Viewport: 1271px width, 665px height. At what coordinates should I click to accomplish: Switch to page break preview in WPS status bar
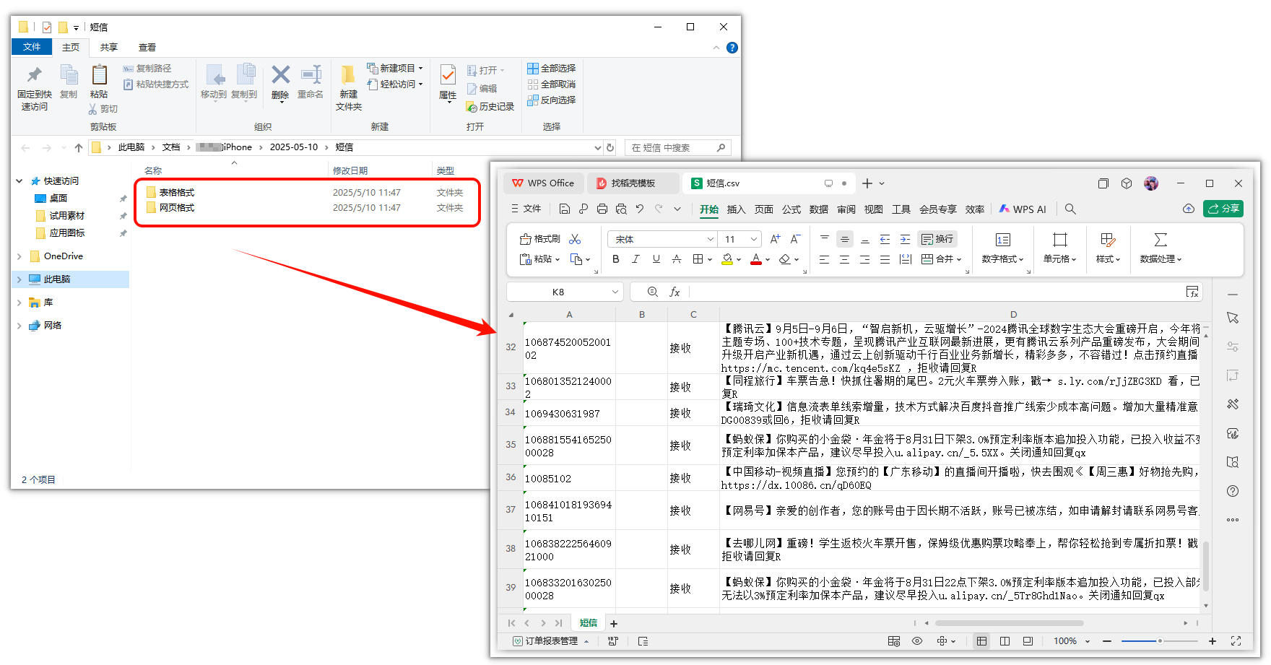(x=1005, y=640)
